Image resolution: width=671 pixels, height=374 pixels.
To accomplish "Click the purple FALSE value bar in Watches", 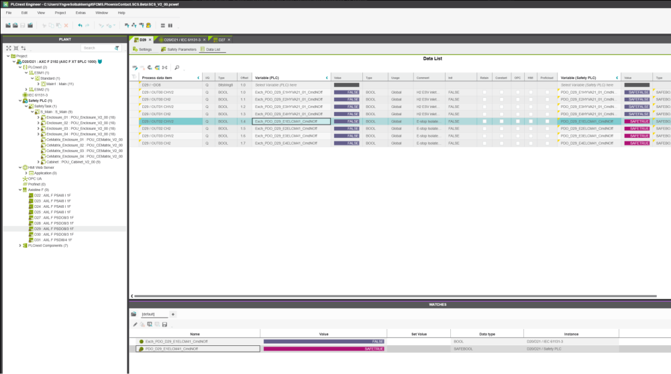I will pos(324,341).
